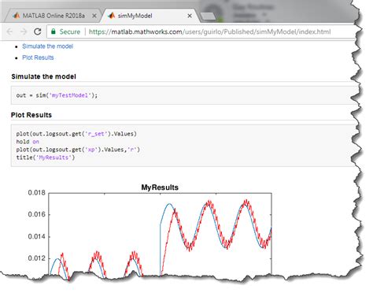The width and height of the screenshot is (373, 293).
Task: Click the sim('myTestModel') code line
Action: click(57, 95)
